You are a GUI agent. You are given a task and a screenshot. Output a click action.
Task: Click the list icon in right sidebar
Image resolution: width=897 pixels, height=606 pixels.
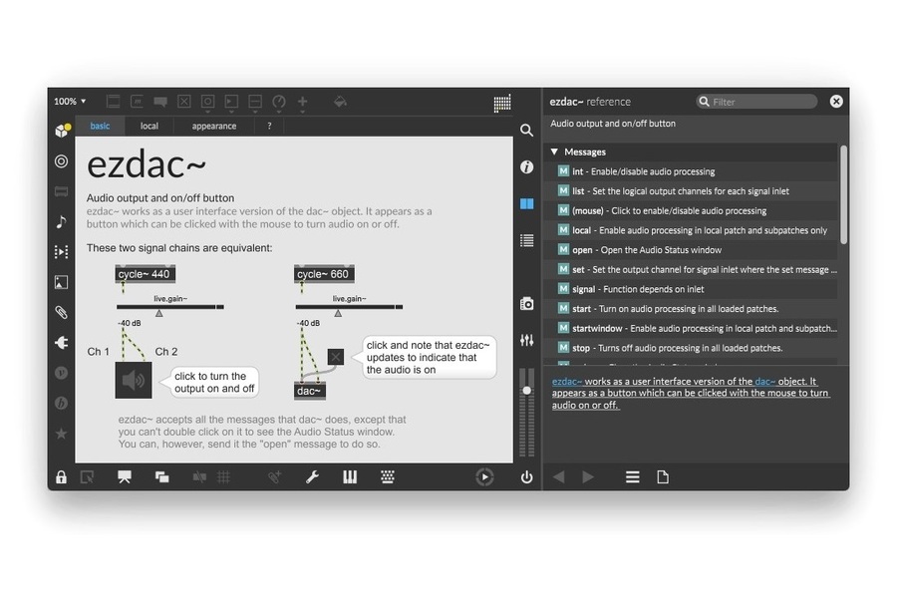(x=527, y=240)
